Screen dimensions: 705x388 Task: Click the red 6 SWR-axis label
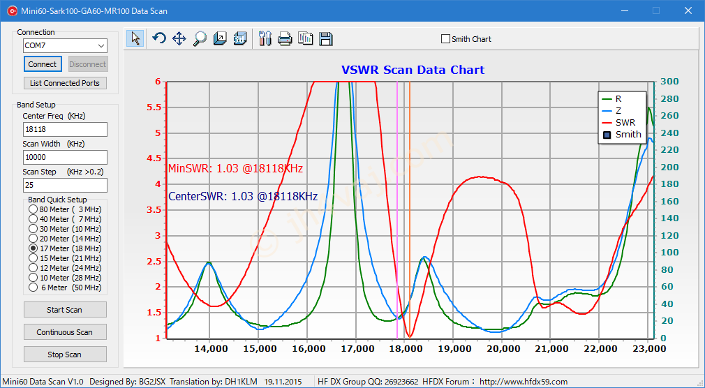click(158, 82)
